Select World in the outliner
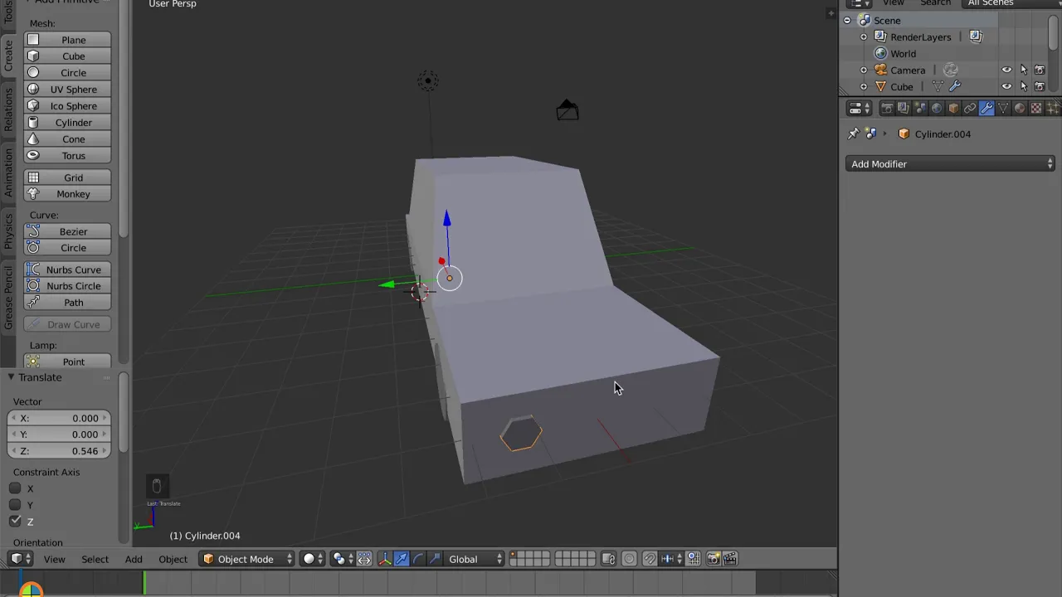Screen dimensions: 1062x597 click(x=903, y=54)
